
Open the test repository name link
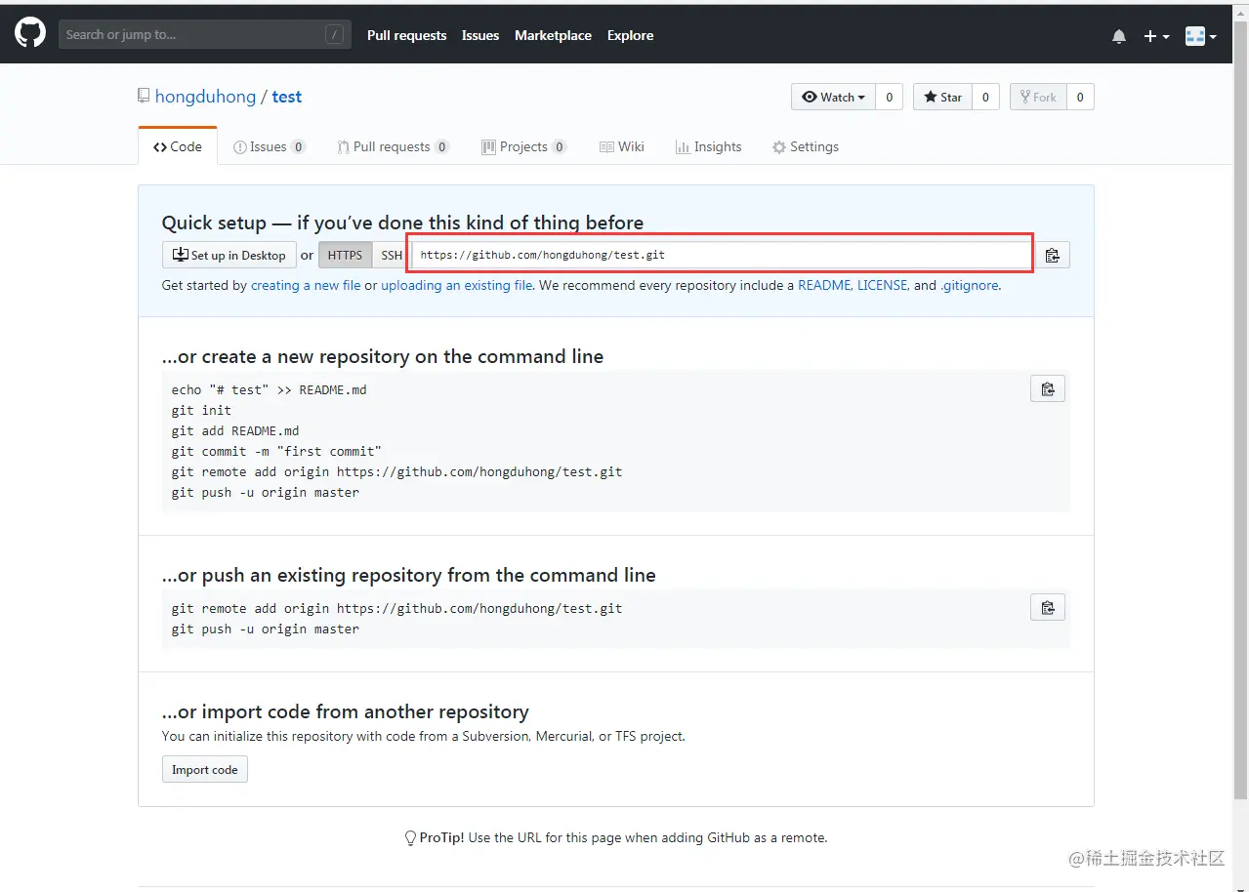pyautogui.click(x=287, y=97)
